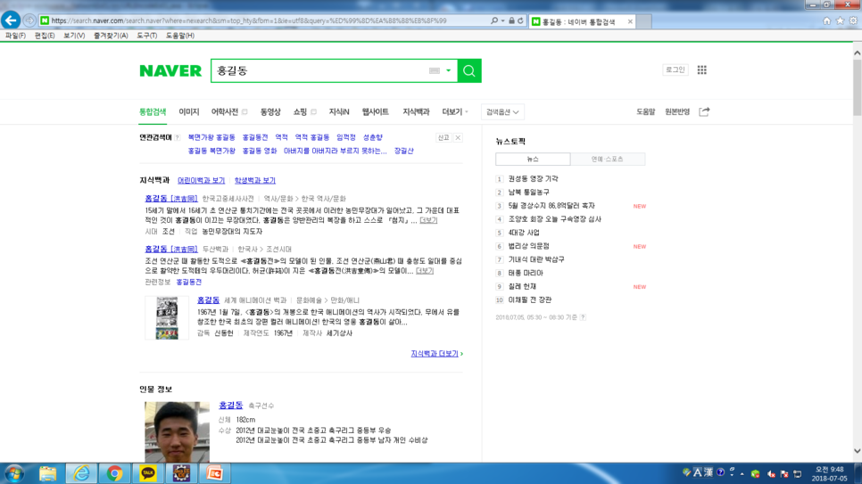Open the favorites star icon
Viewport: 862px width, 484px height.
coord(840,21)
